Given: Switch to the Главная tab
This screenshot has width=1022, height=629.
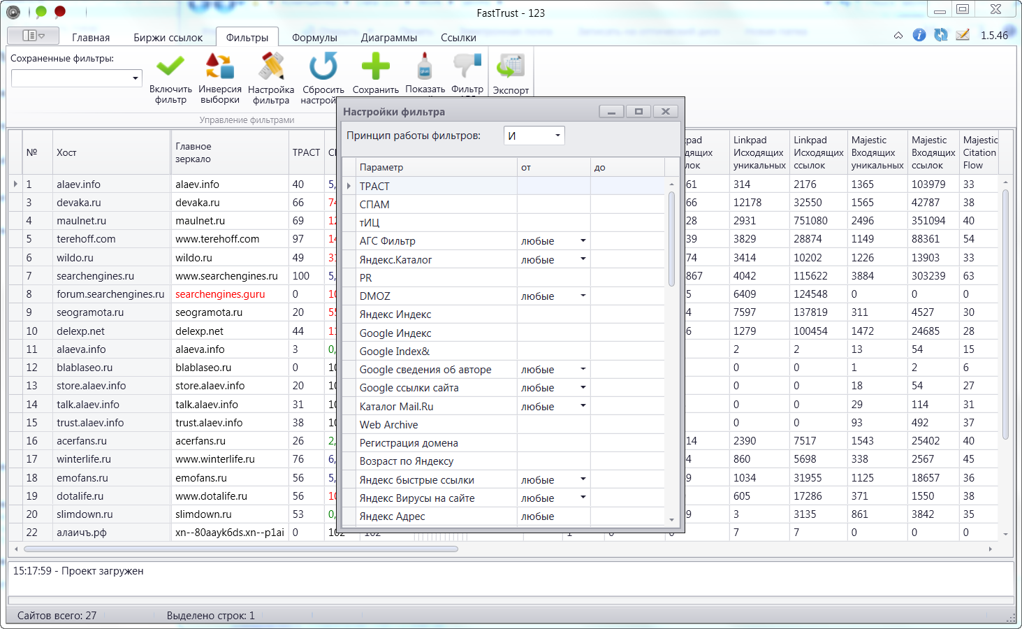Looking at the screenshot, I should pyautogui.click(x=91, y=38).
